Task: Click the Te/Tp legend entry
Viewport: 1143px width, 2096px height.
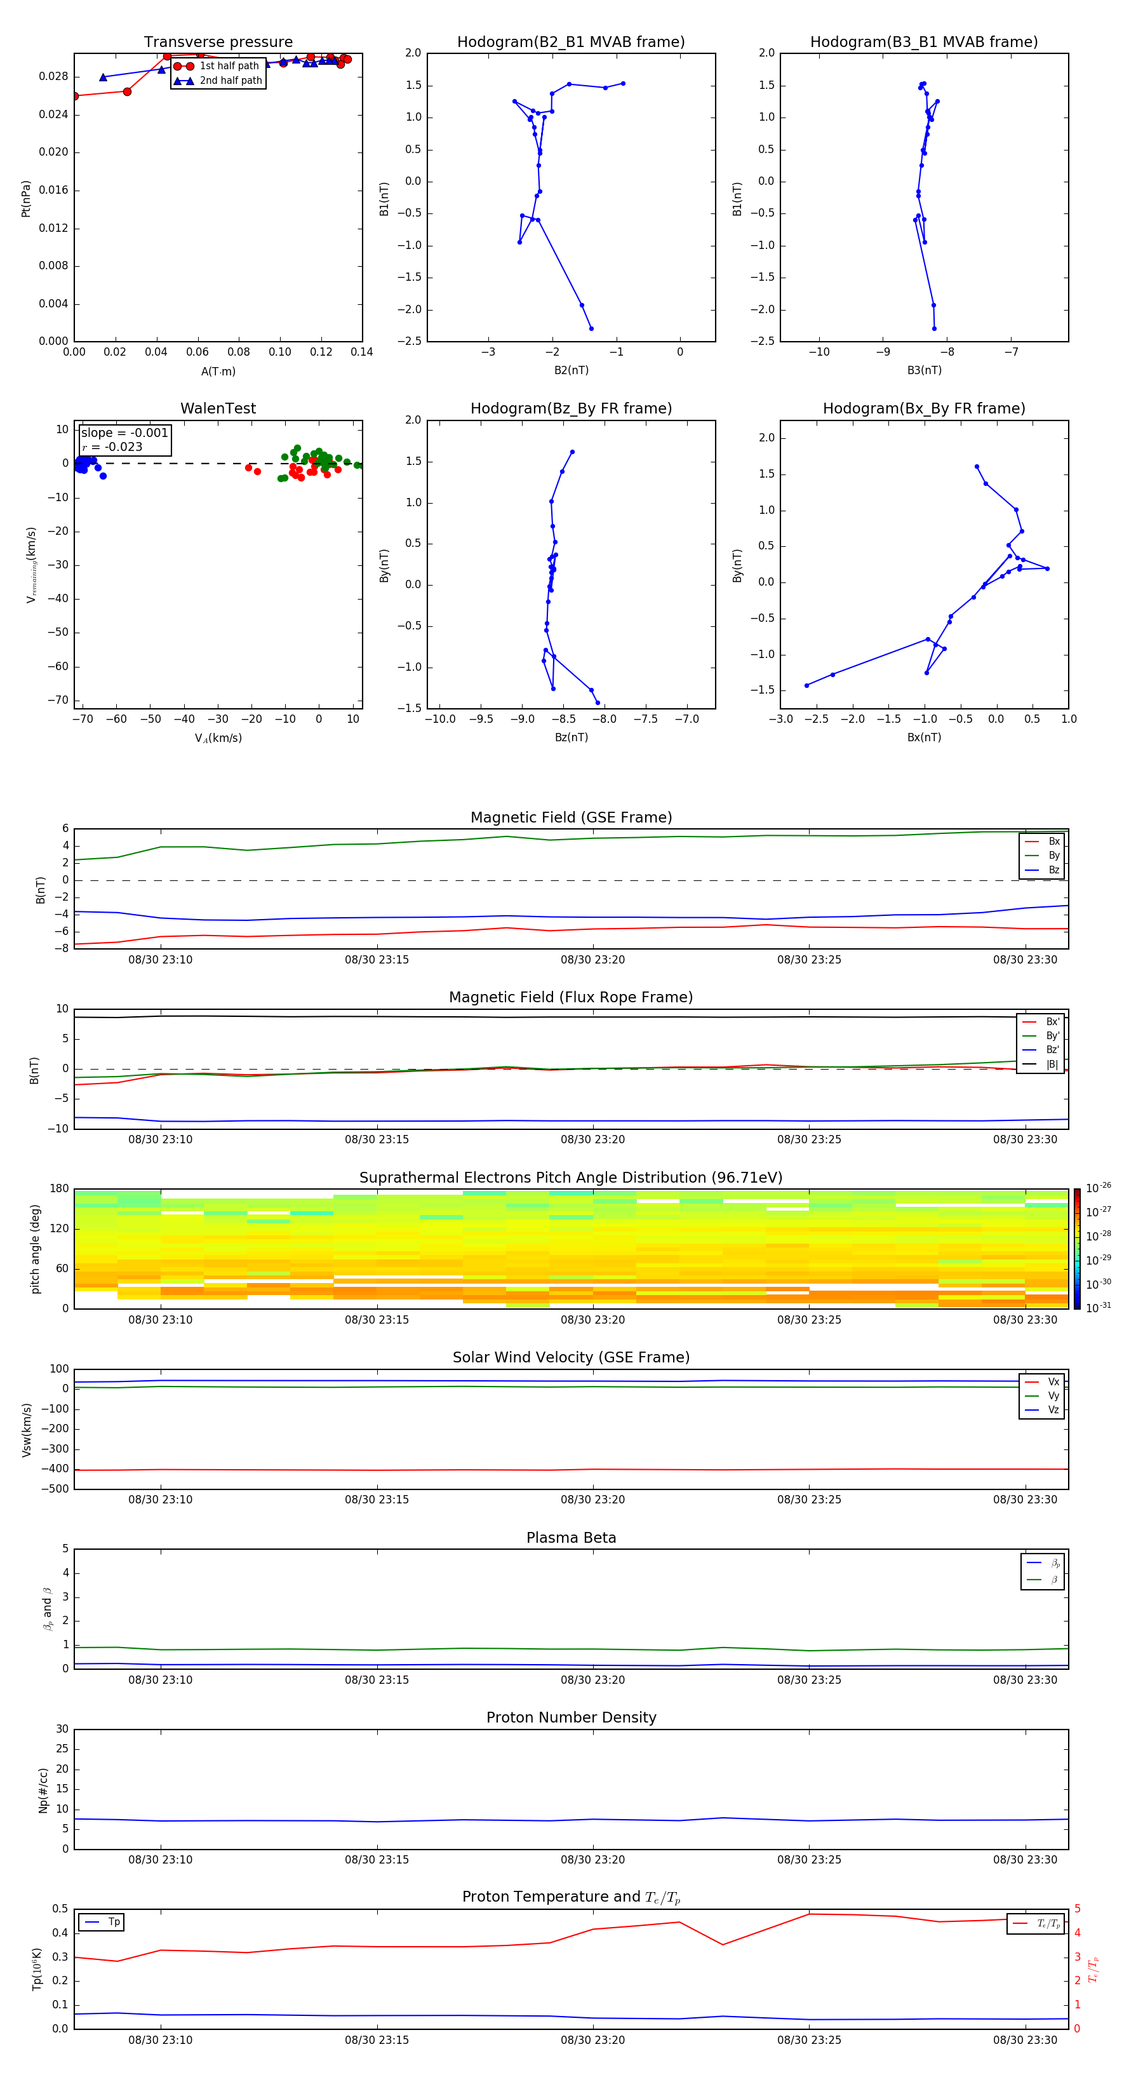Action: pyautogui.click(x=1036, y=1923)
